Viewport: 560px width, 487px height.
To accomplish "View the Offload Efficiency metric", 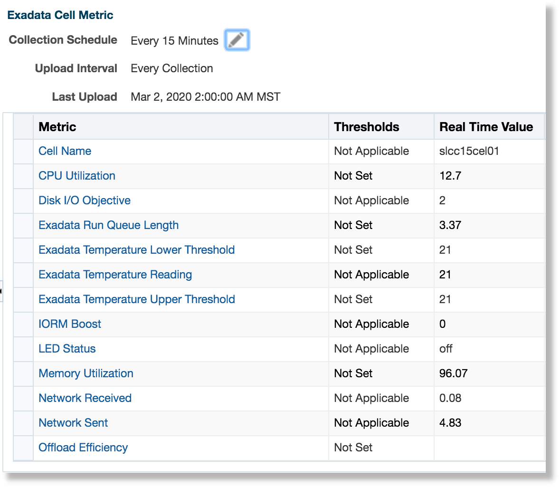I will click(83, 448).
